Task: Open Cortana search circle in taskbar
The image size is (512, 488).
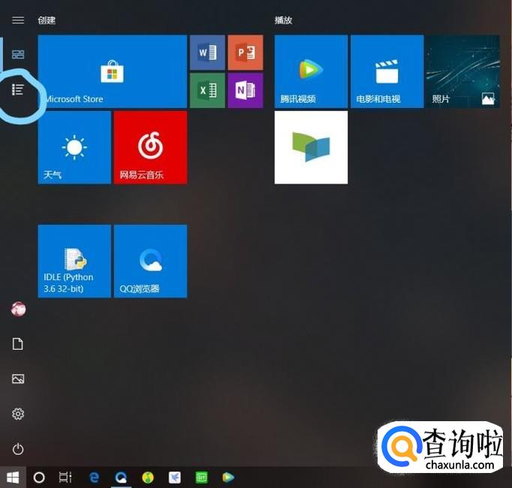Action: pos(39,477)
